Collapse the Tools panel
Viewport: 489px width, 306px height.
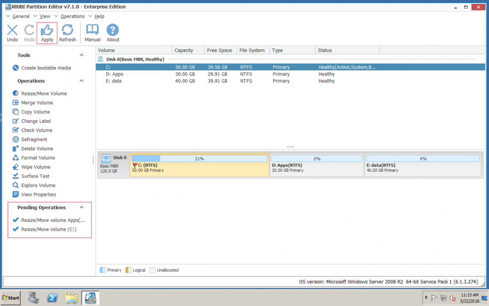point(81,55)
